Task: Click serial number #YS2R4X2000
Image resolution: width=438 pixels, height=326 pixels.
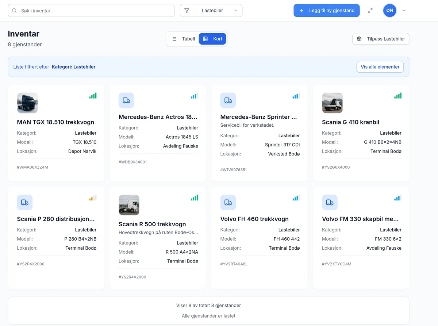Action: [132, 277]
